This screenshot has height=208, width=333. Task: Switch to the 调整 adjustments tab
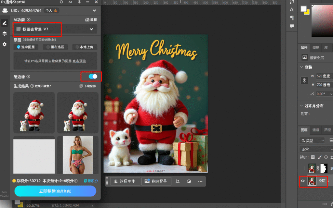coord(316,48)
